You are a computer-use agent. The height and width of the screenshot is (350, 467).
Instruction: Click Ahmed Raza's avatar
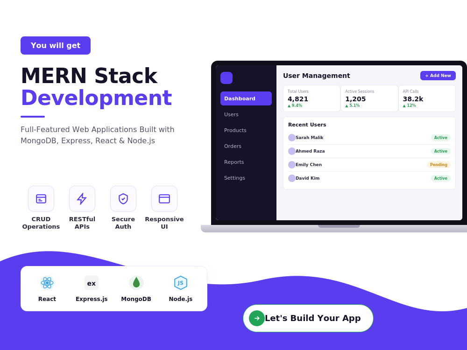point(291,151)
